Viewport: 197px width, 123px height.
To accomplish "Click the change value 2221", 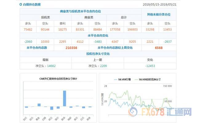I will 150,42.
